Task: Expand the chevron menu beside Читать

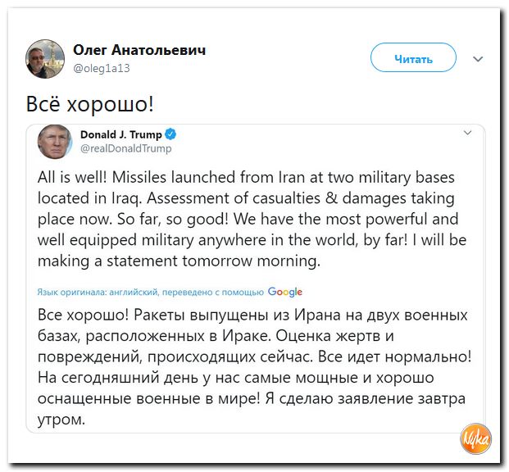Action: [x=478, y=59]
